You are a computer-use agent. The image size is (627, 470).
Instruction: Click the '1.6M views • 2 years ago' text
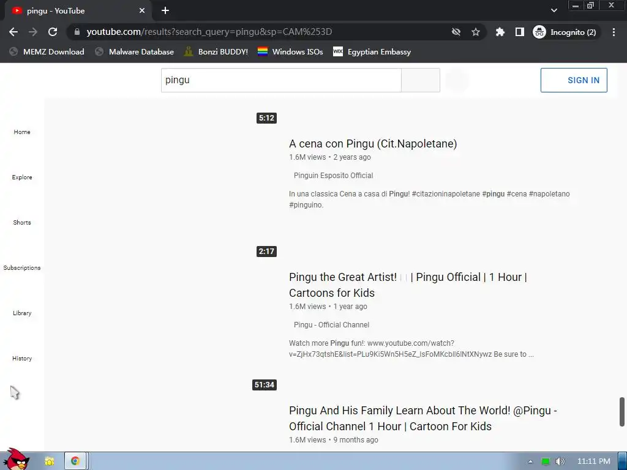(x=329, y=157)
